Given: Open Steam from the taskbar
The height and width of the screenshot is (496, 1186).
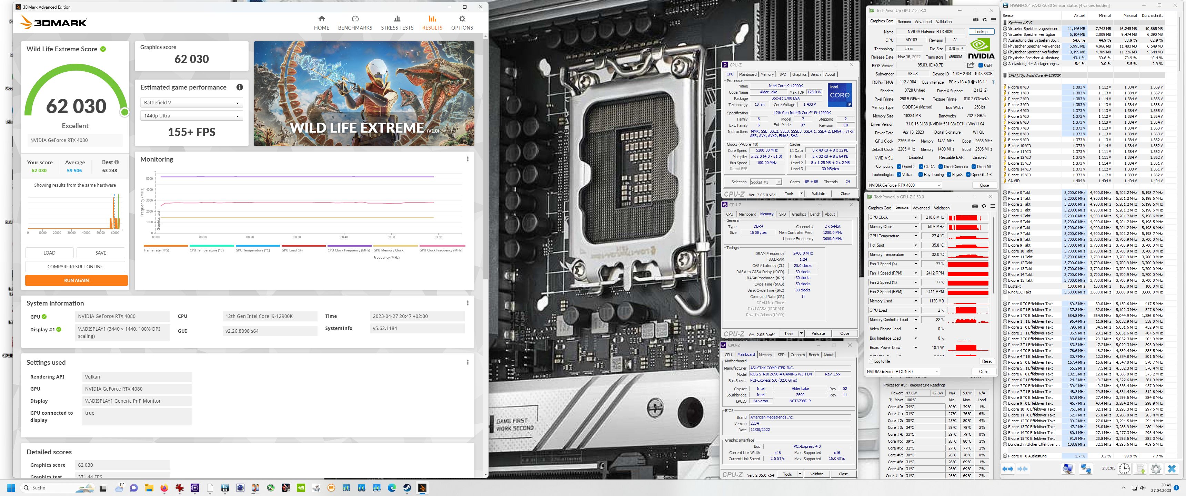Looking at the screenshot, I should click(407, 488).
